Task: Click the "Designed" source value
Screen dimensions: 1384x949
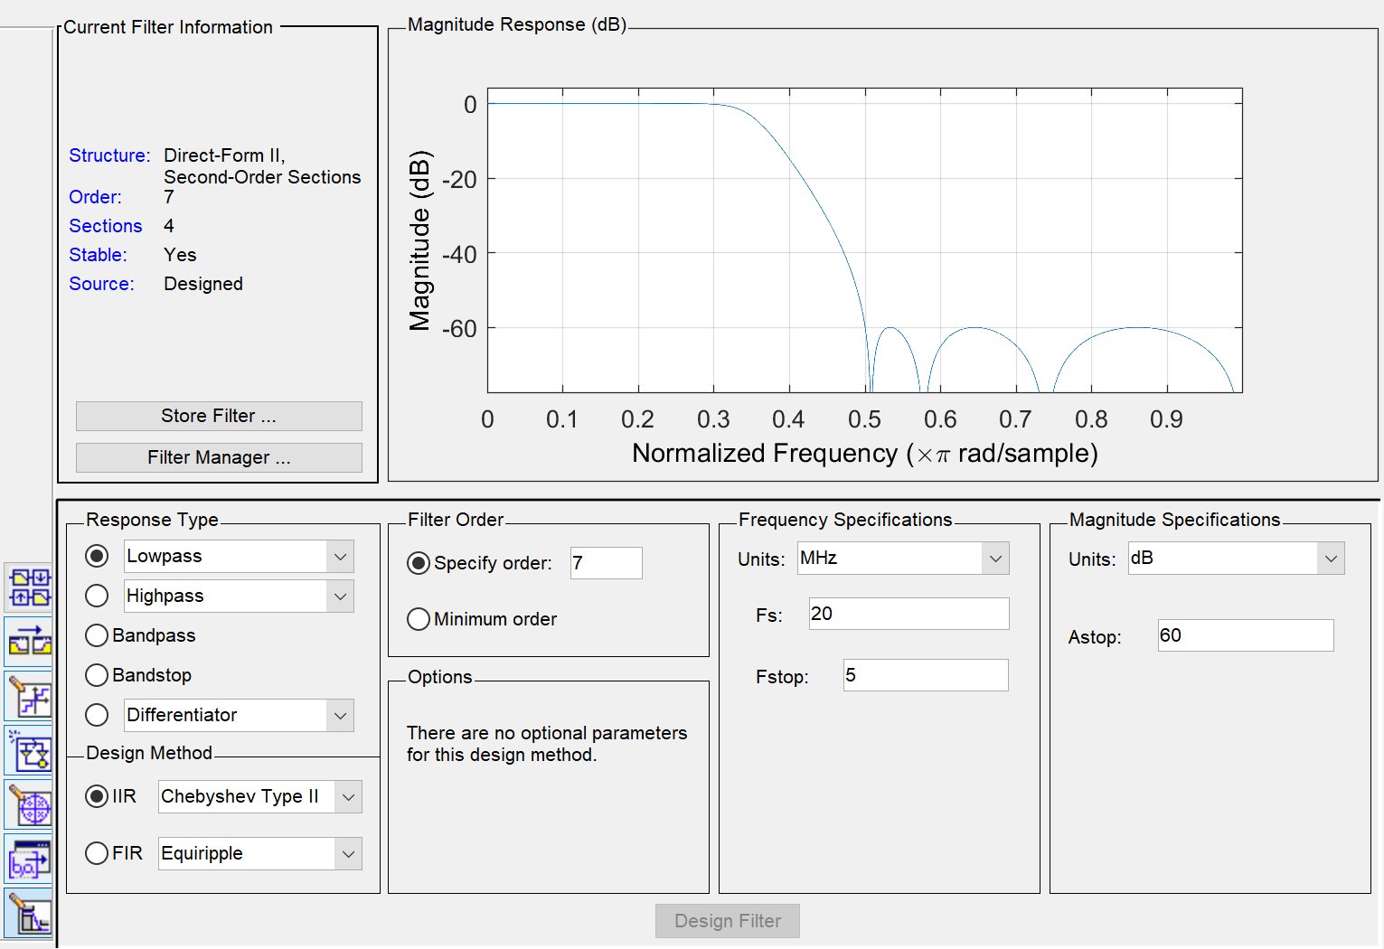Action: coord(203,284)
